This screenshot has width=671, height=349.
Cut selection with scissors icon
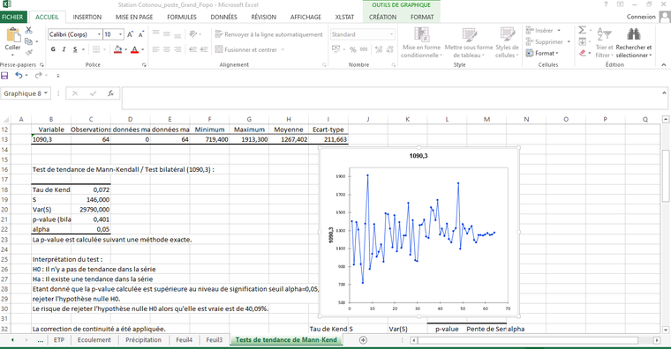pyautogui.click(x=28, y=30)
